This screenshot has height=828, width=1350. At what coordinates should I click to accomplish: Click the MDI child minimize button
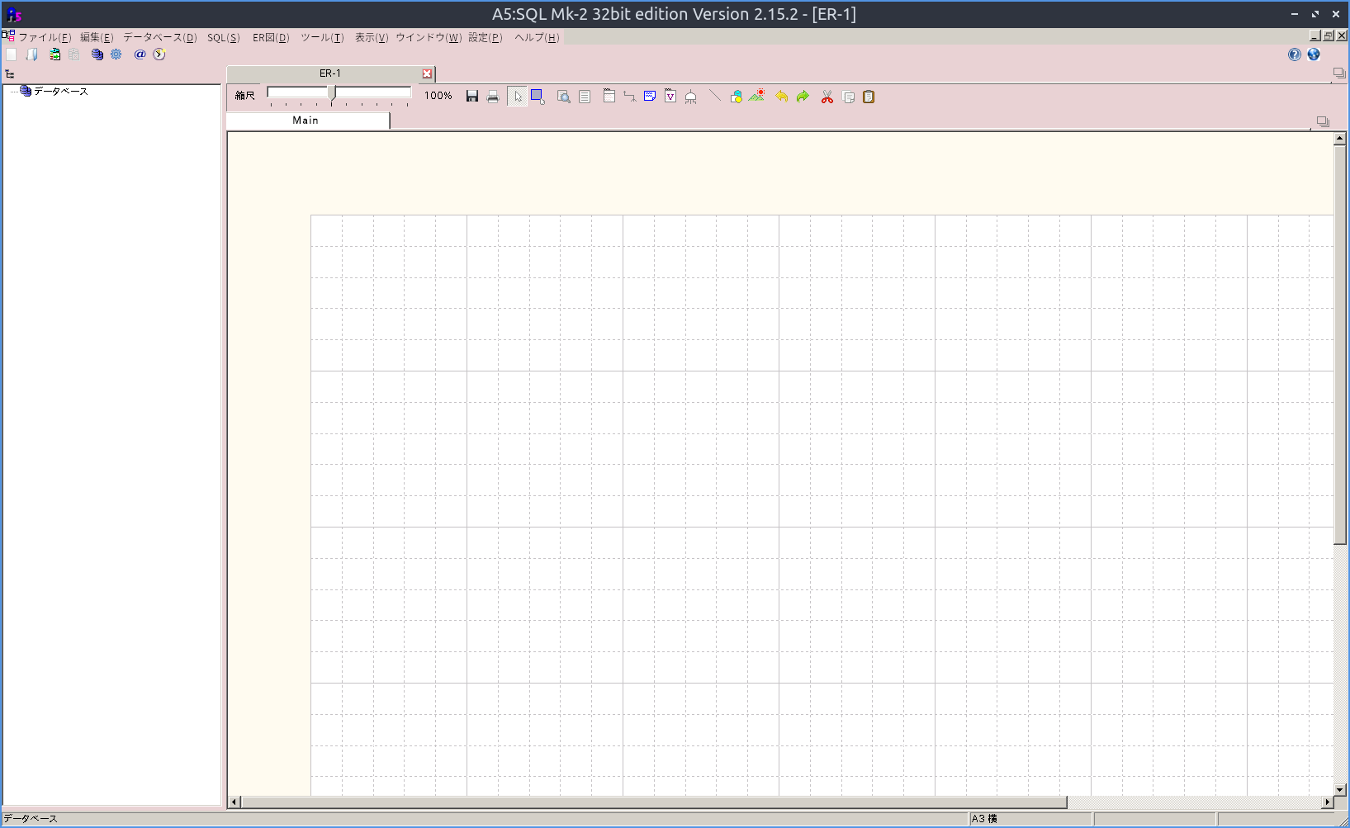click(x=1315, y=35)
